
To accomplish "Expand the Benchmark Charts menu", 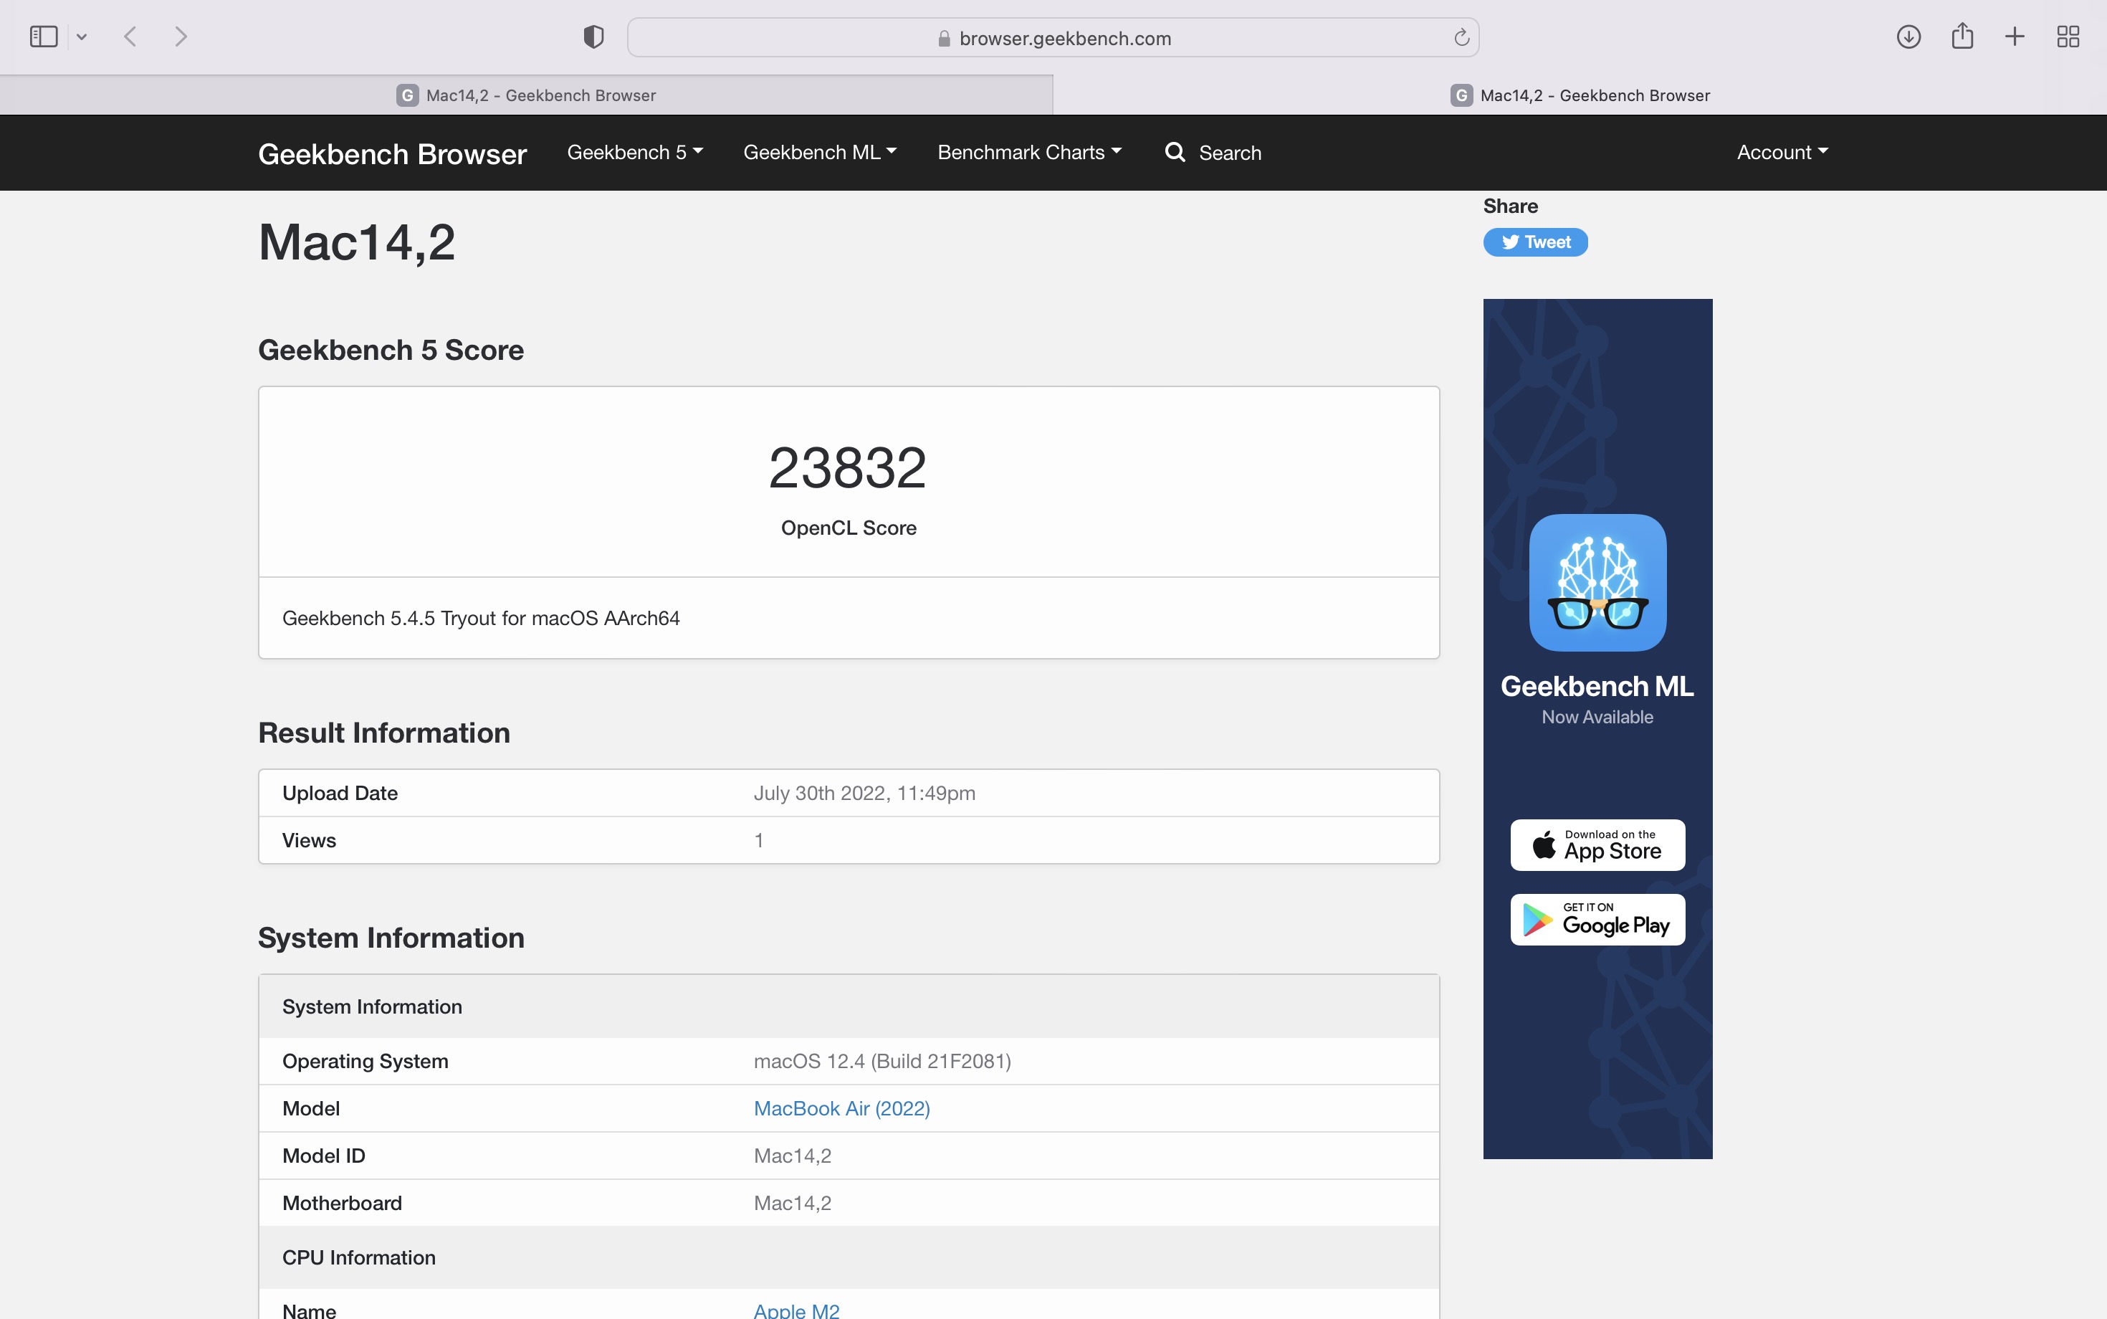I will [1029, 153].
